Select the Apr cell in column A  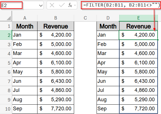click(x=25, y=63)
